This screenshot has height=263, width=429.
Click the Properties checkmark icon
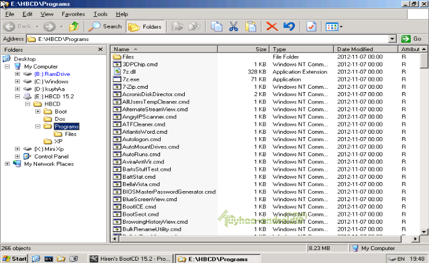point(311,26)
